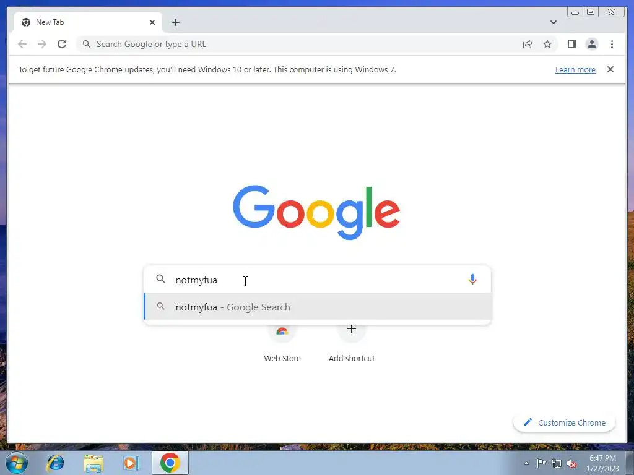Click the Google logo
634x475 pixels.
click(316, 212)
